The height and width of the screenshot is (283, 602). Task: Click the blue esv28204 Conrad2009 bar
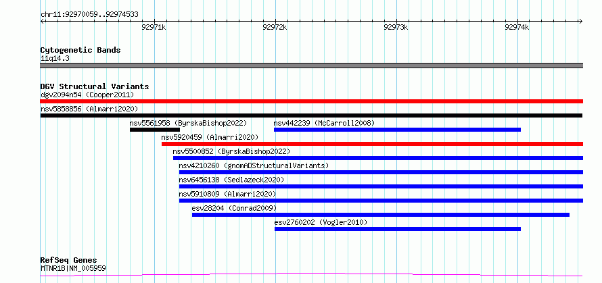[381, 215]
